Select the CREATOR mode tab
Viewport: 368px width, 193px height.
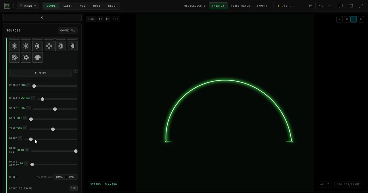coord(218,6)
